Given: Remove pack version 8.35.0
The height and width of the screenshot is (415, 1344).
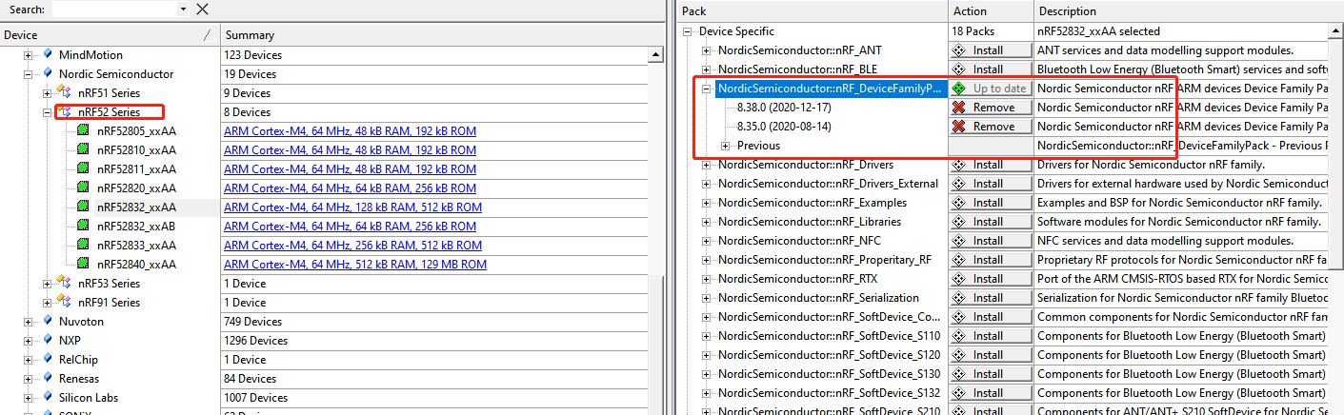Looking at the screenshot, I should pyautogui.click(x=991, y=127).
